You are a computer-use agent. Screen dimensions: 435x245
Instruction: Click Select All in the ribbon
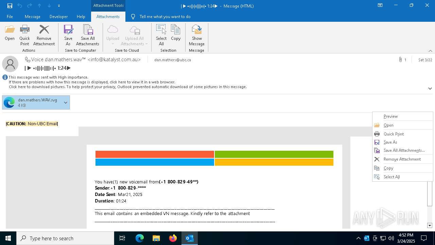pos(161,35)
